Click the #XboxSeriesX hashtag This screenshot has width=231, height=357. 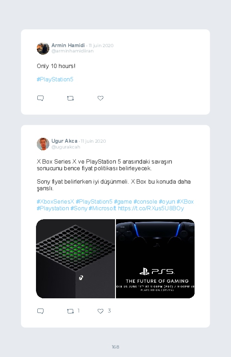click(56, 202)
